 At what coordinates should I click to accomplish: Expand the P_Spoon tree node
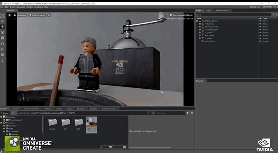pos(200,38)
